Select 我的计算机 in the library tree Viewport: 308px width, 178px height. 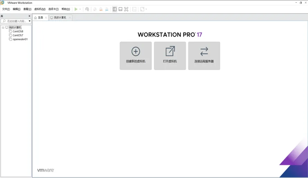(x=15, y=27)
